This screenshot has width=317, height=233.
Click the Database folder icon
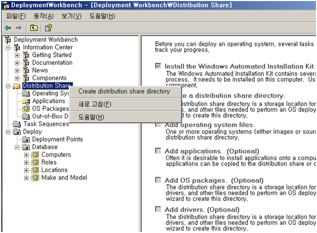point(26,147)
